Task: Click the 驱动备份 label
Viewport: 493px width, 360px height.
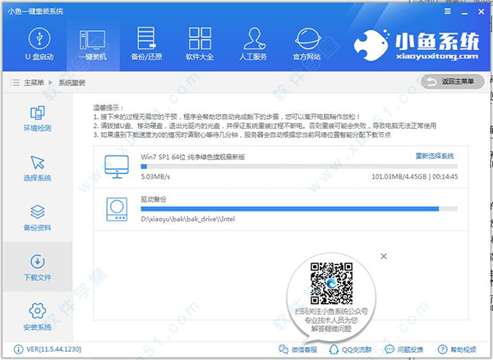Action: point(154,199)
